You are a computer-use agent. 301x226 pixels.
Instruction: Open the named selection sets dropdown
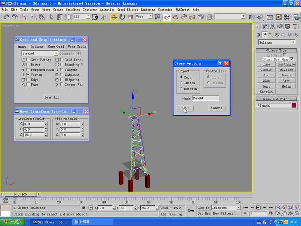point(243,16)
